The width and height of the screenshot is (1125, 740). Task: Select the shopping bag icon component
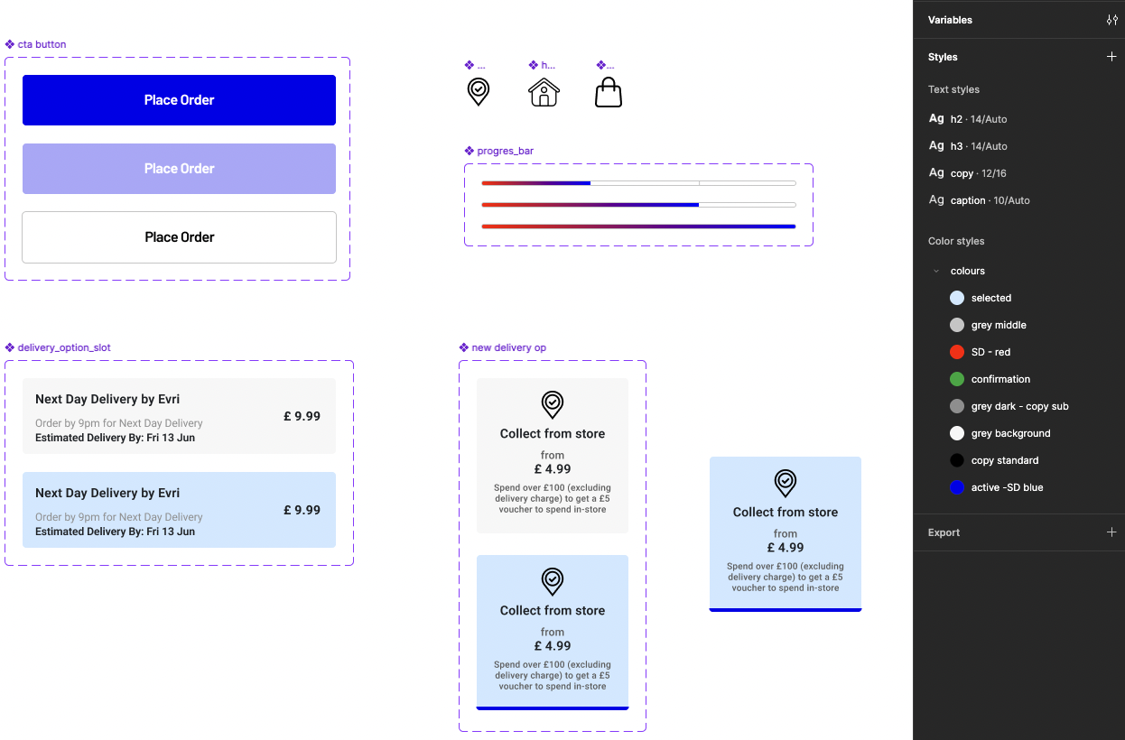click(x=609, y=92)
